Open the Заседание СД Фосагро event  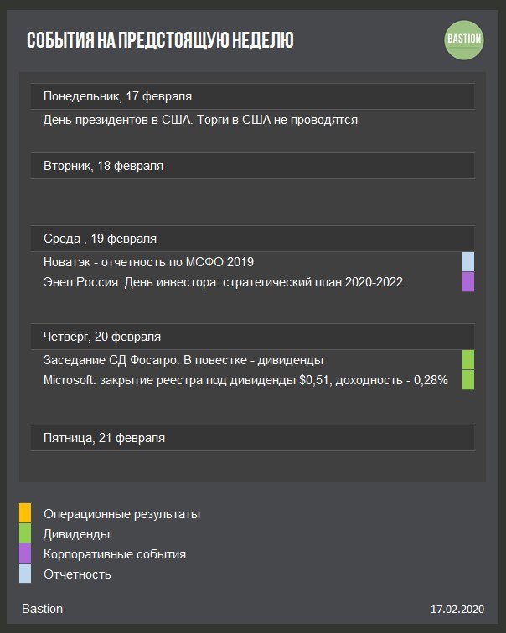pyautogui.click(x=183, y=360)
